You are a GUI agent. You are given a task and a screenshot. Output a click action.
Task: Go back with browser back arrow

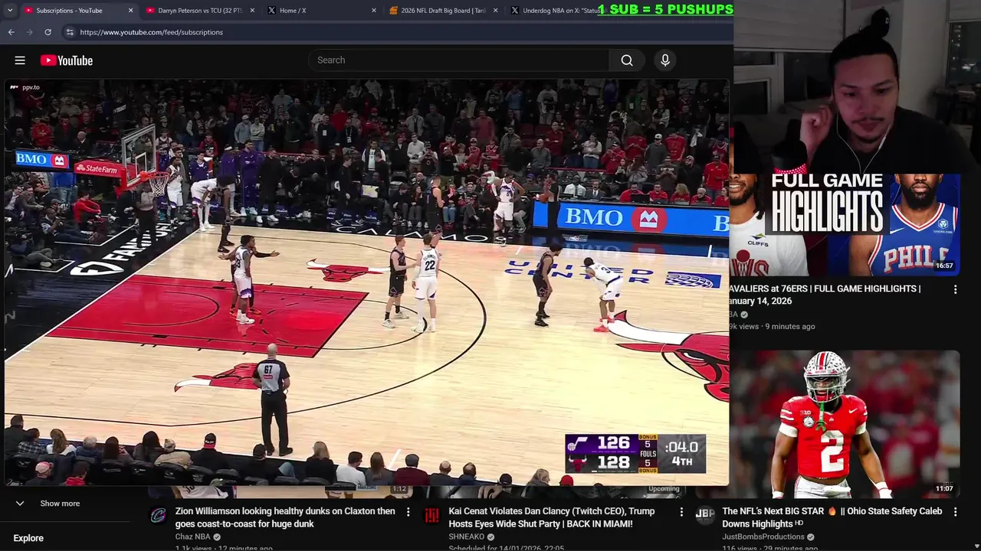(x=11, y=32)
